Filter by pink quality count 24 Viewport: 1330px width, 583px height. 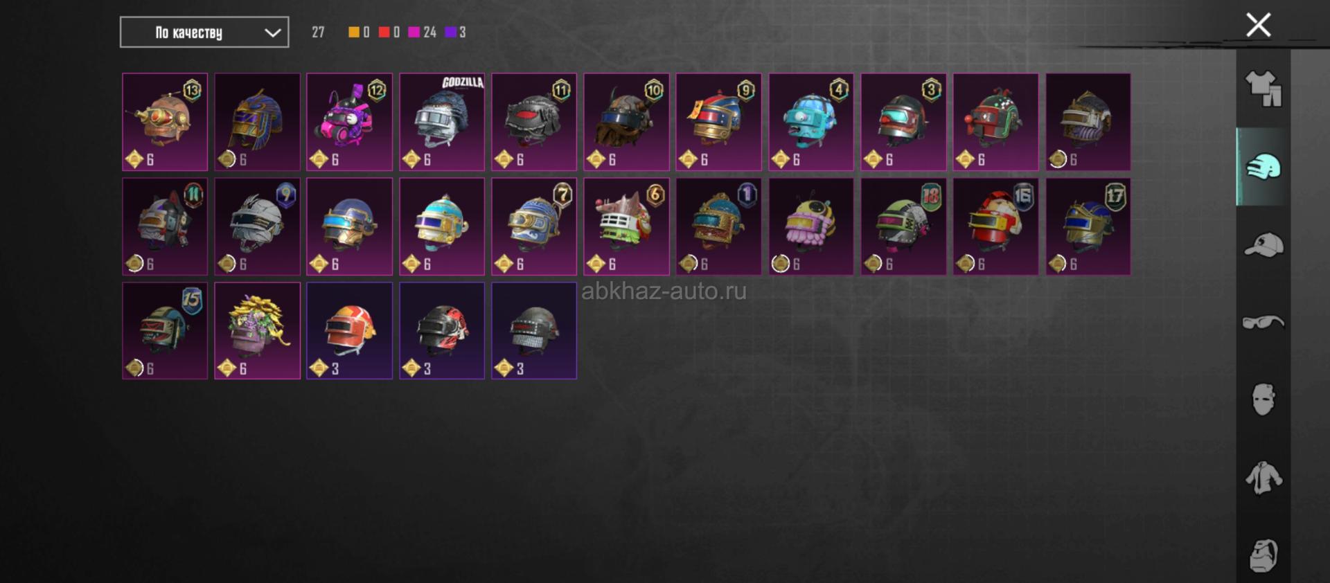tap(422, 32)
